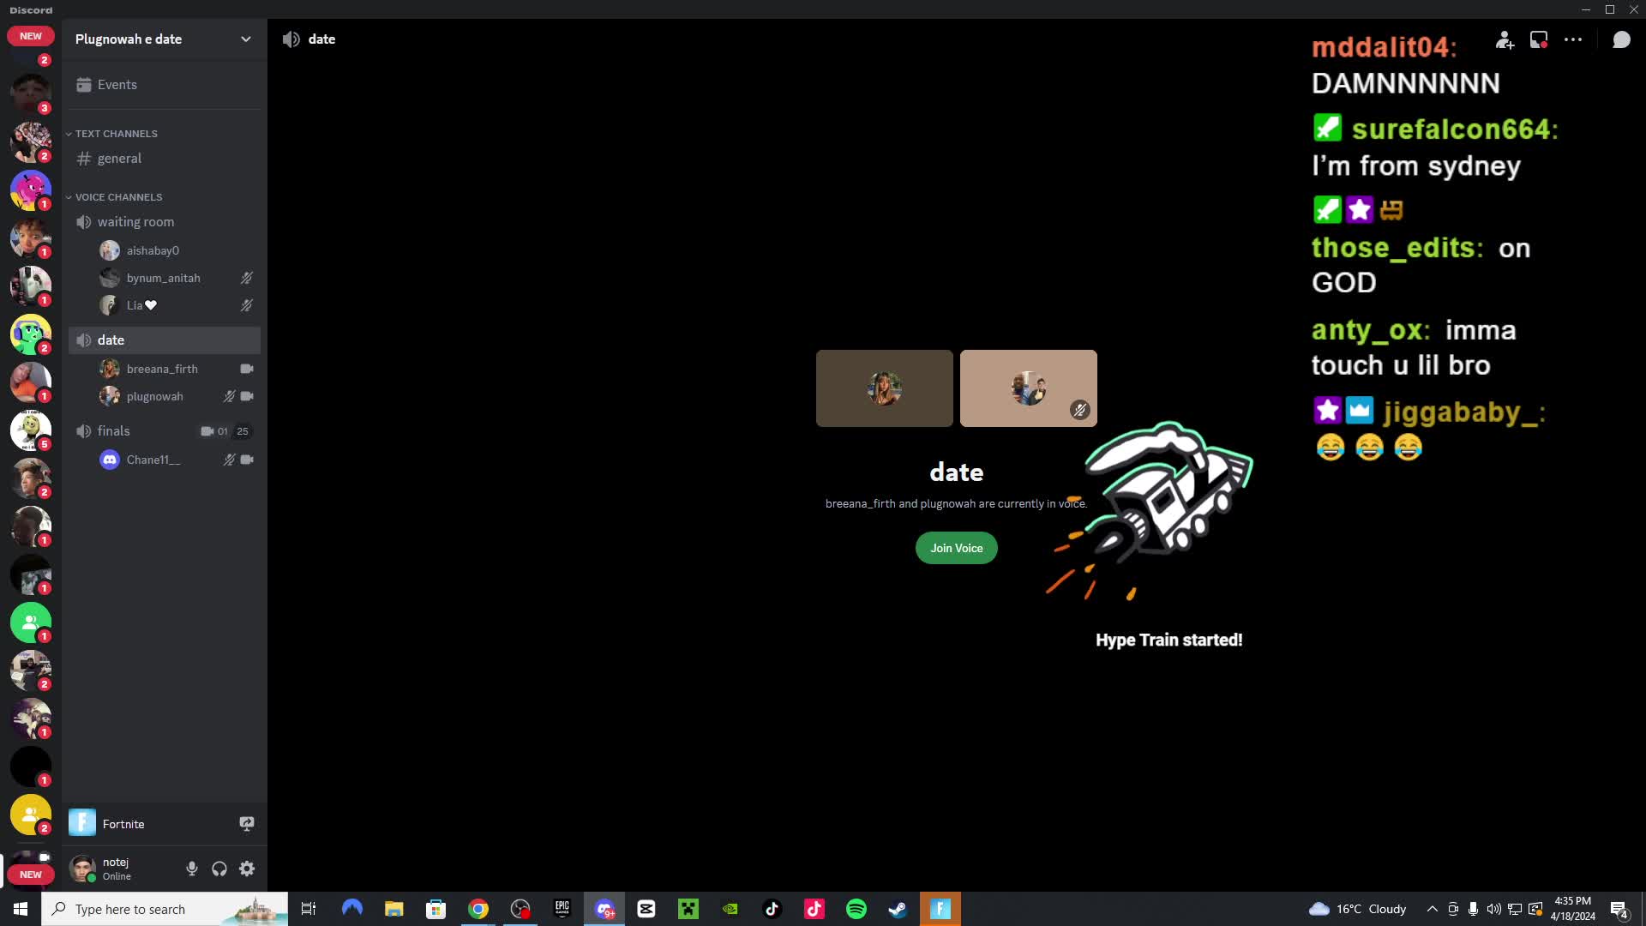This screenshot has width=1646, height=926.
Task: Open Spotify from the taskbar
Action: [856, 909]
